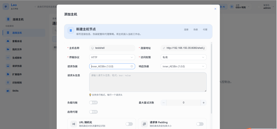Open the 响应伪装 dropdown

(x=184, y=66)
